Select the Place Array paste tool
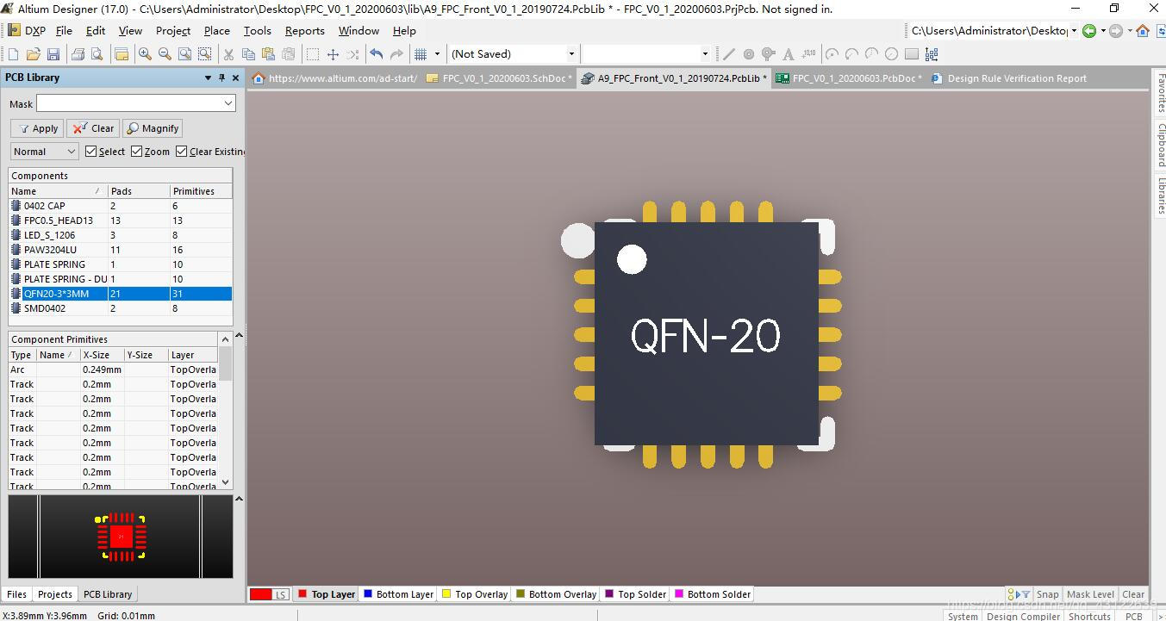Image resolution: width=1166 pixels, height=621 pixels. point(931,54)
